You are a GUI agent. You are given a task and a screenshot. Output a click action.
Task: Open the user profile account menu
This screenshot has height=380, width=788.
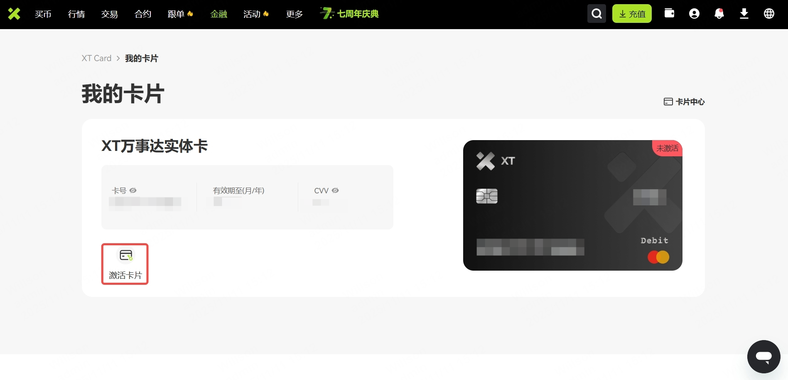pos(694,13)
